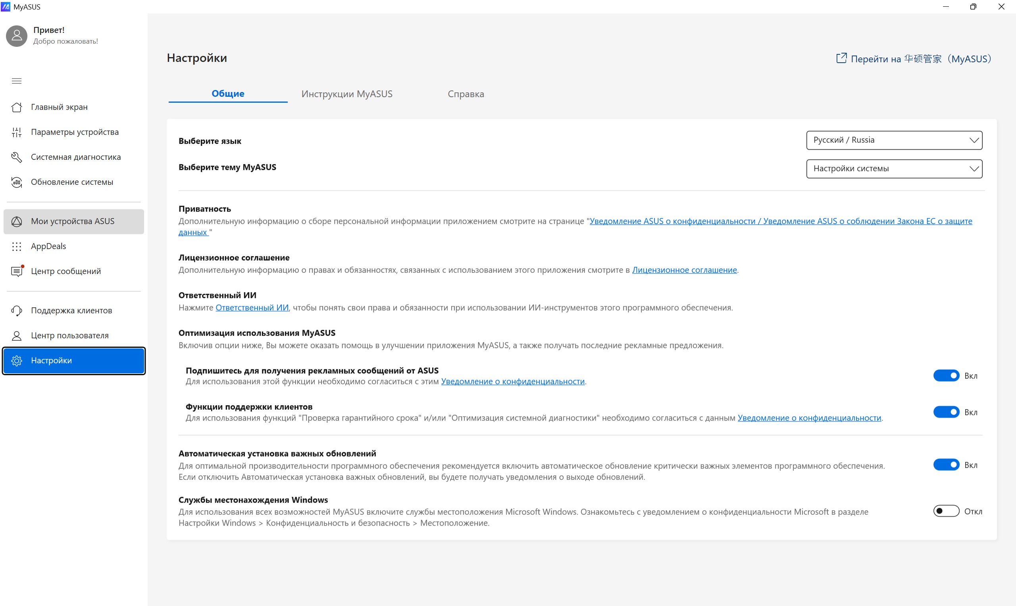Viewport: 1016px width, 606px height.
Task: Click the Привет! greeting text
Action: [49, 30]
